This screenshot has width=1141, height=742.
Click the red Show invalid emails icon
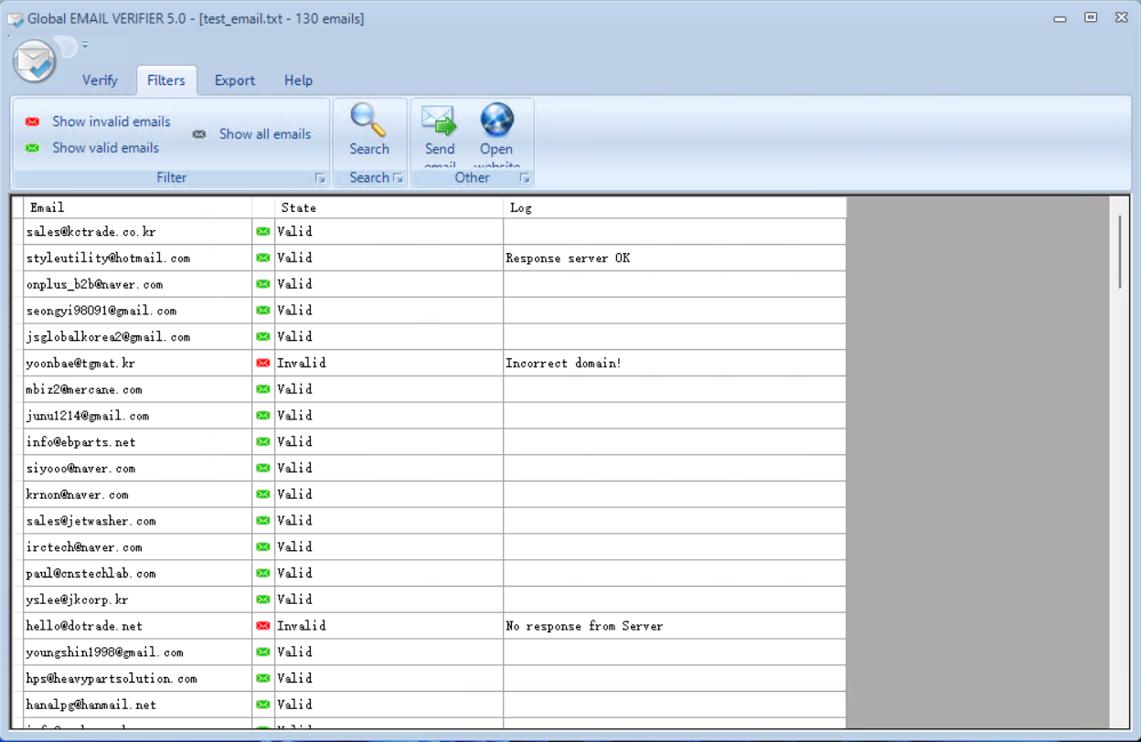pos(33,122)
